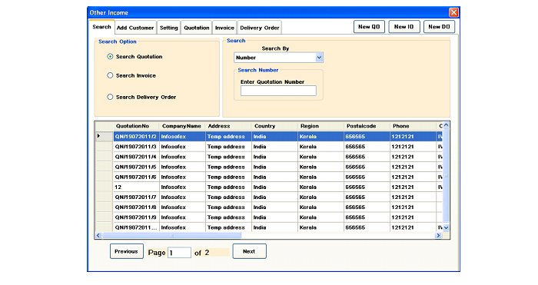This screenshot has width=538, height=285.
Task: Select the QN/19072011/6 row
Action: 269,177
